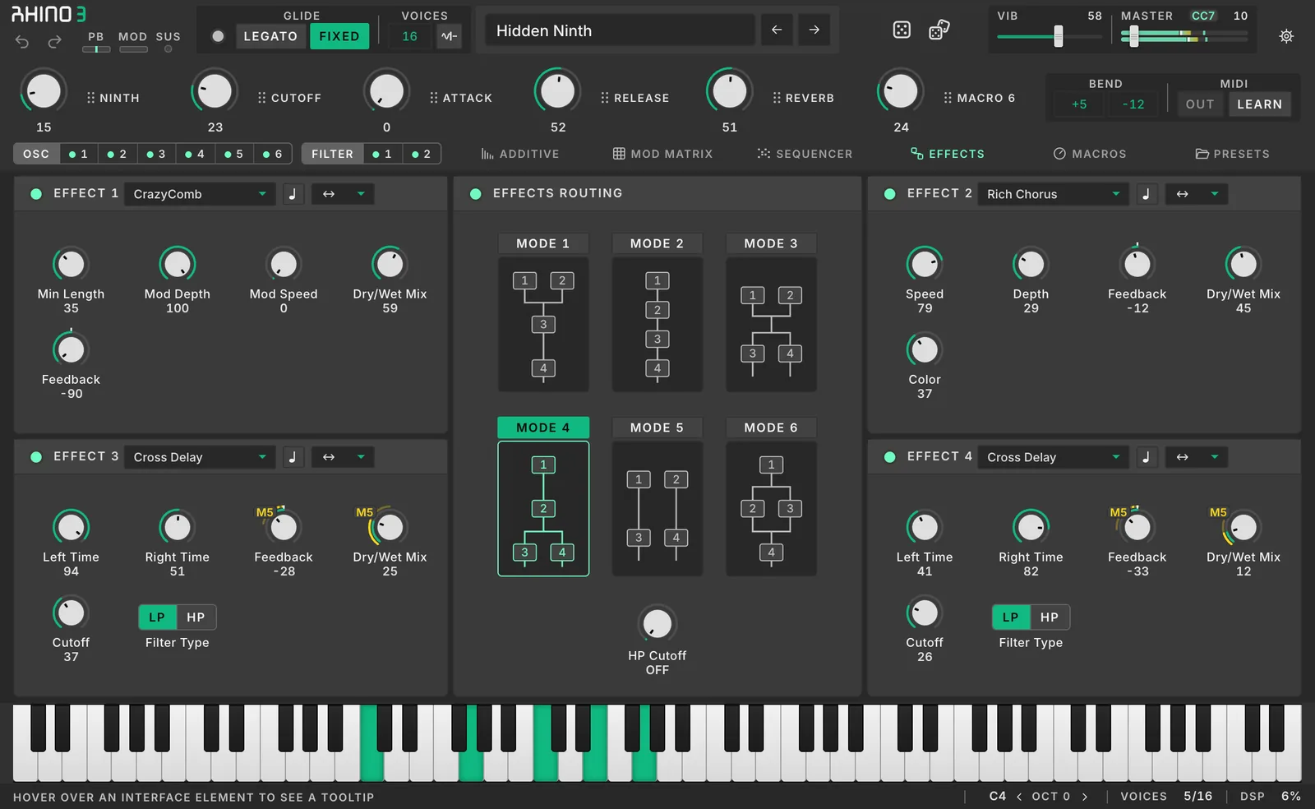
Task: Toggle tempo sync note icon on Effect 4
Action: click(x=1147, y=457)
